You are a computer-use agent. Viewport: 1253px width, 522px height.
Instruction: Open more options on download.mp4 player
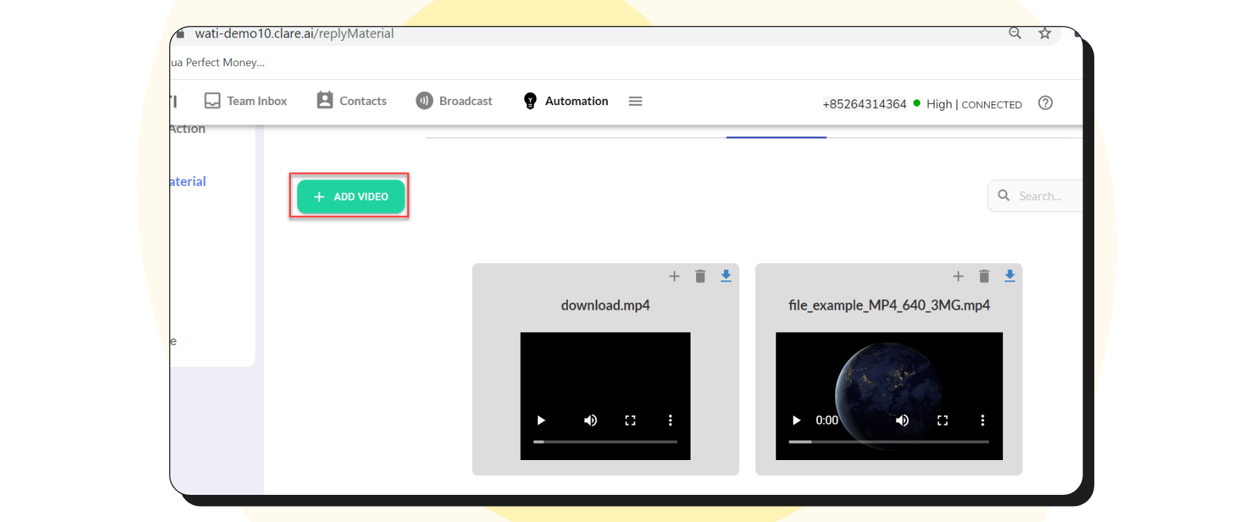(x=670, y=420)
